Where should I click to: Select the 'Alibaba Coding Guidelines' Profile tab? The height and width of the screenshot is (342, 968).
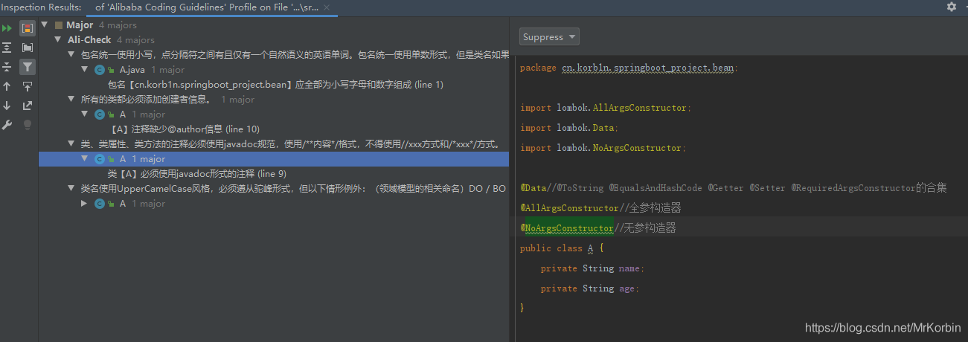pyautogui.click(x=212, y=7)
